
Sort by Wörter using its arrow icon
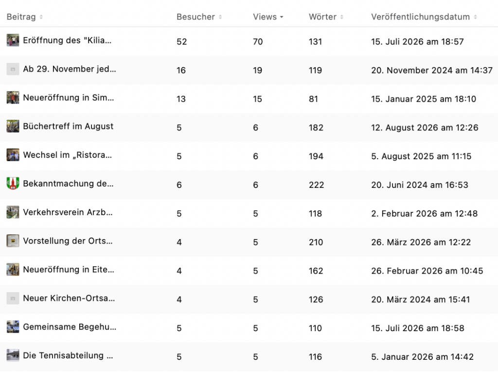click(342, 17)
